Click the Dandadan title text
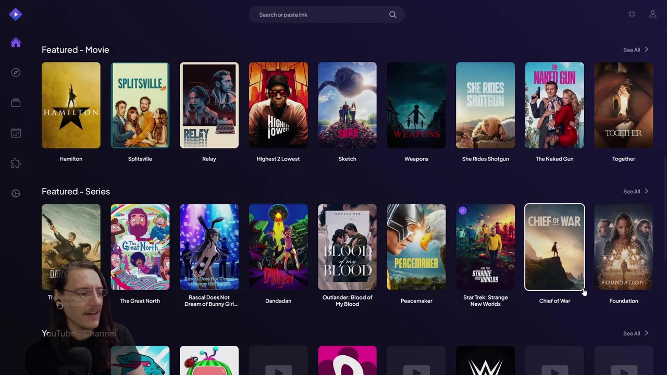 (x=278, y=301)
